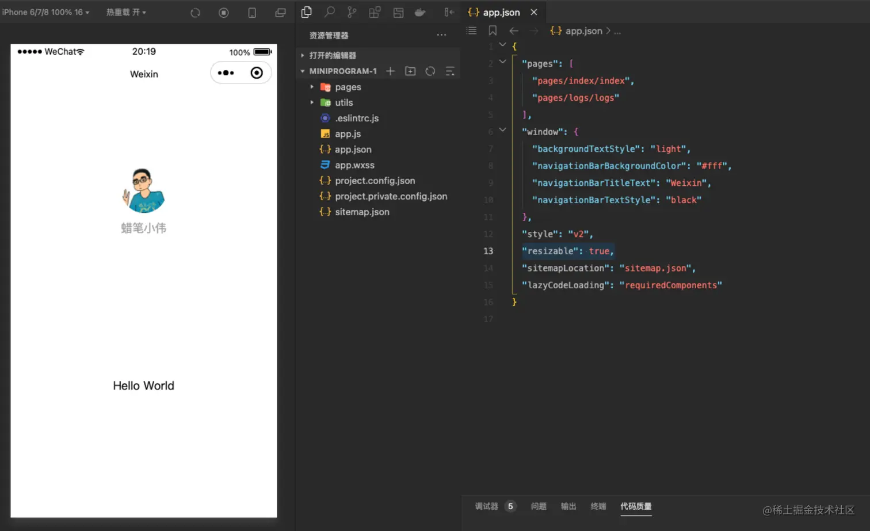
Task: Click the simulator refresh icon
Action: click(196, 13)
